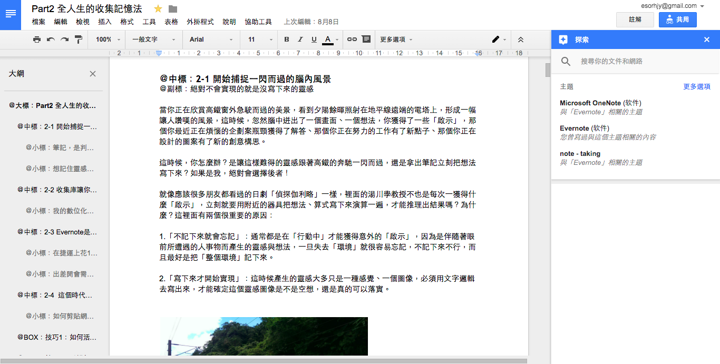Insert a link
This screenshot has width=720, height=364.
point(352,40)
